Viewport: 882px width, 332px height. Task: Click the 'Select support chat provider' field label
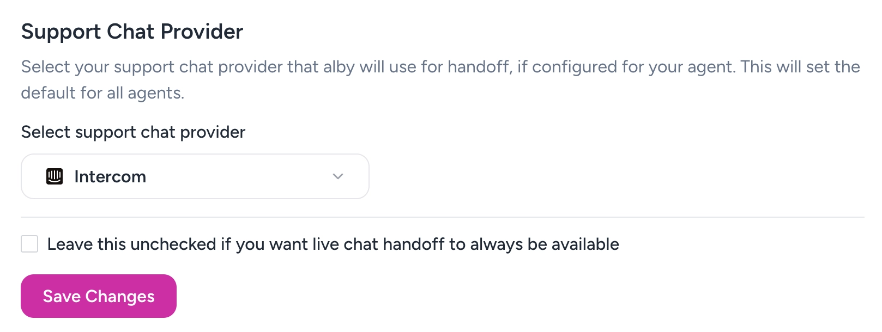tap(133, 132)
